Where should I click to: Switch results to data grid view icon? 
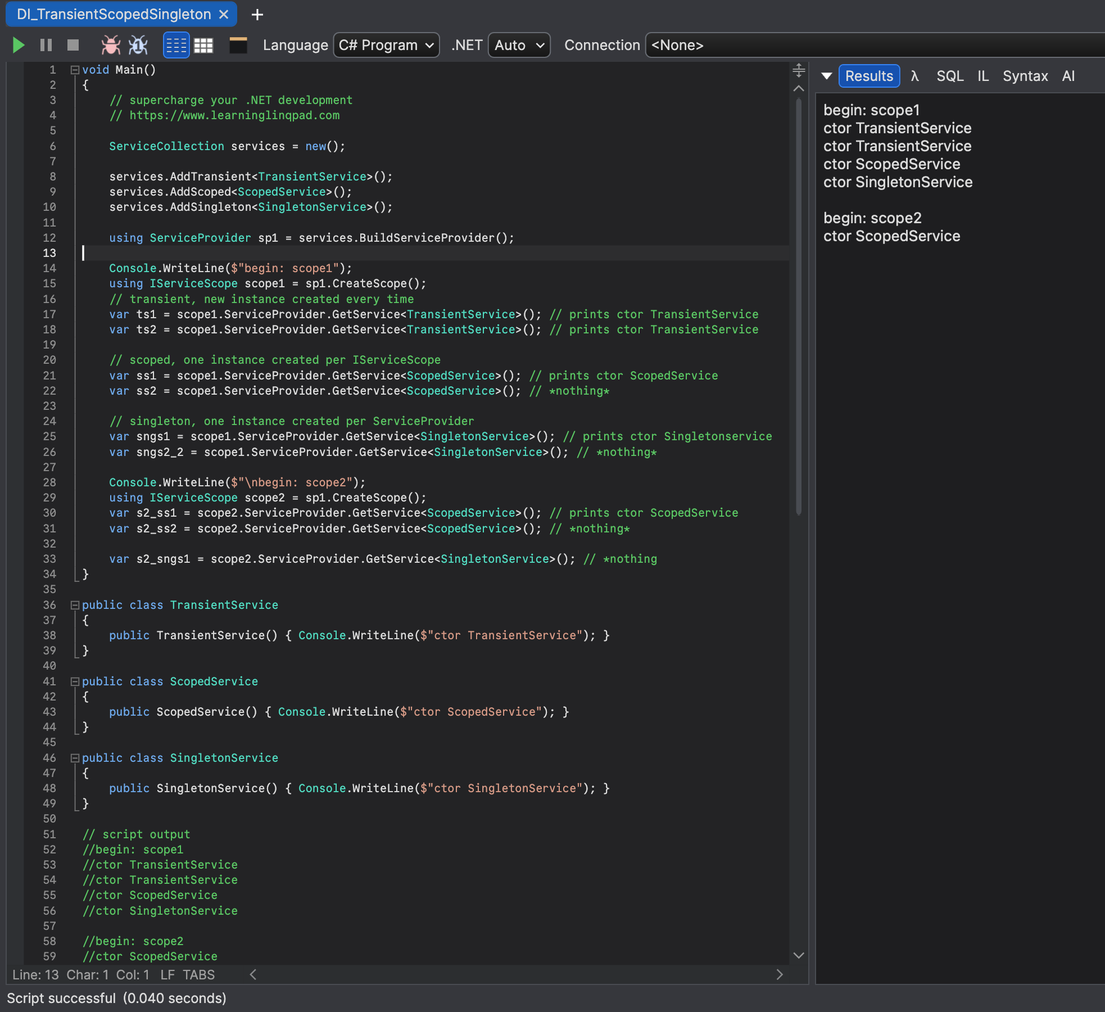click(x=203, y=46)
